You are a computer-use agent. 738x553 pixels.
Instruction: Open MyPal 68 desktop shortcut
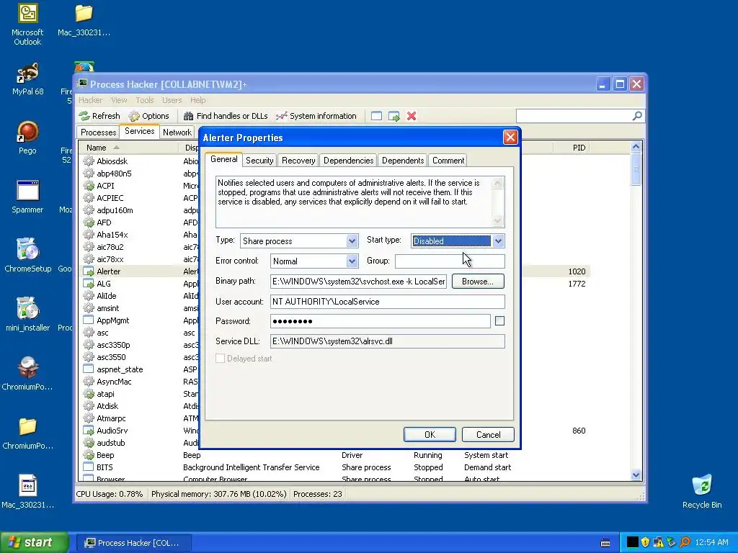point(28,78)
